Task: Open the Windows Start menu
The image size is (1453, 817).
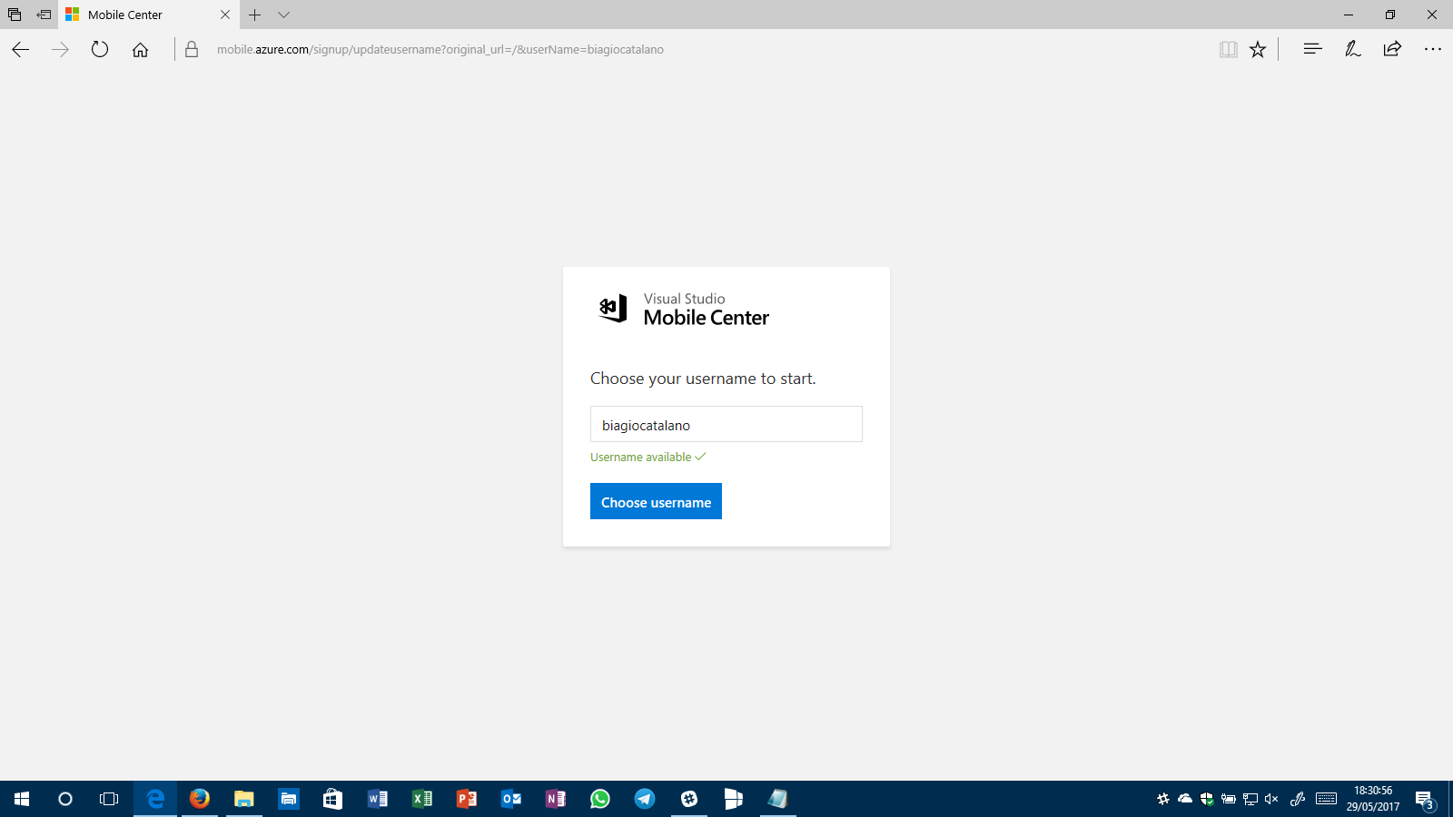Action: point(22,799)
